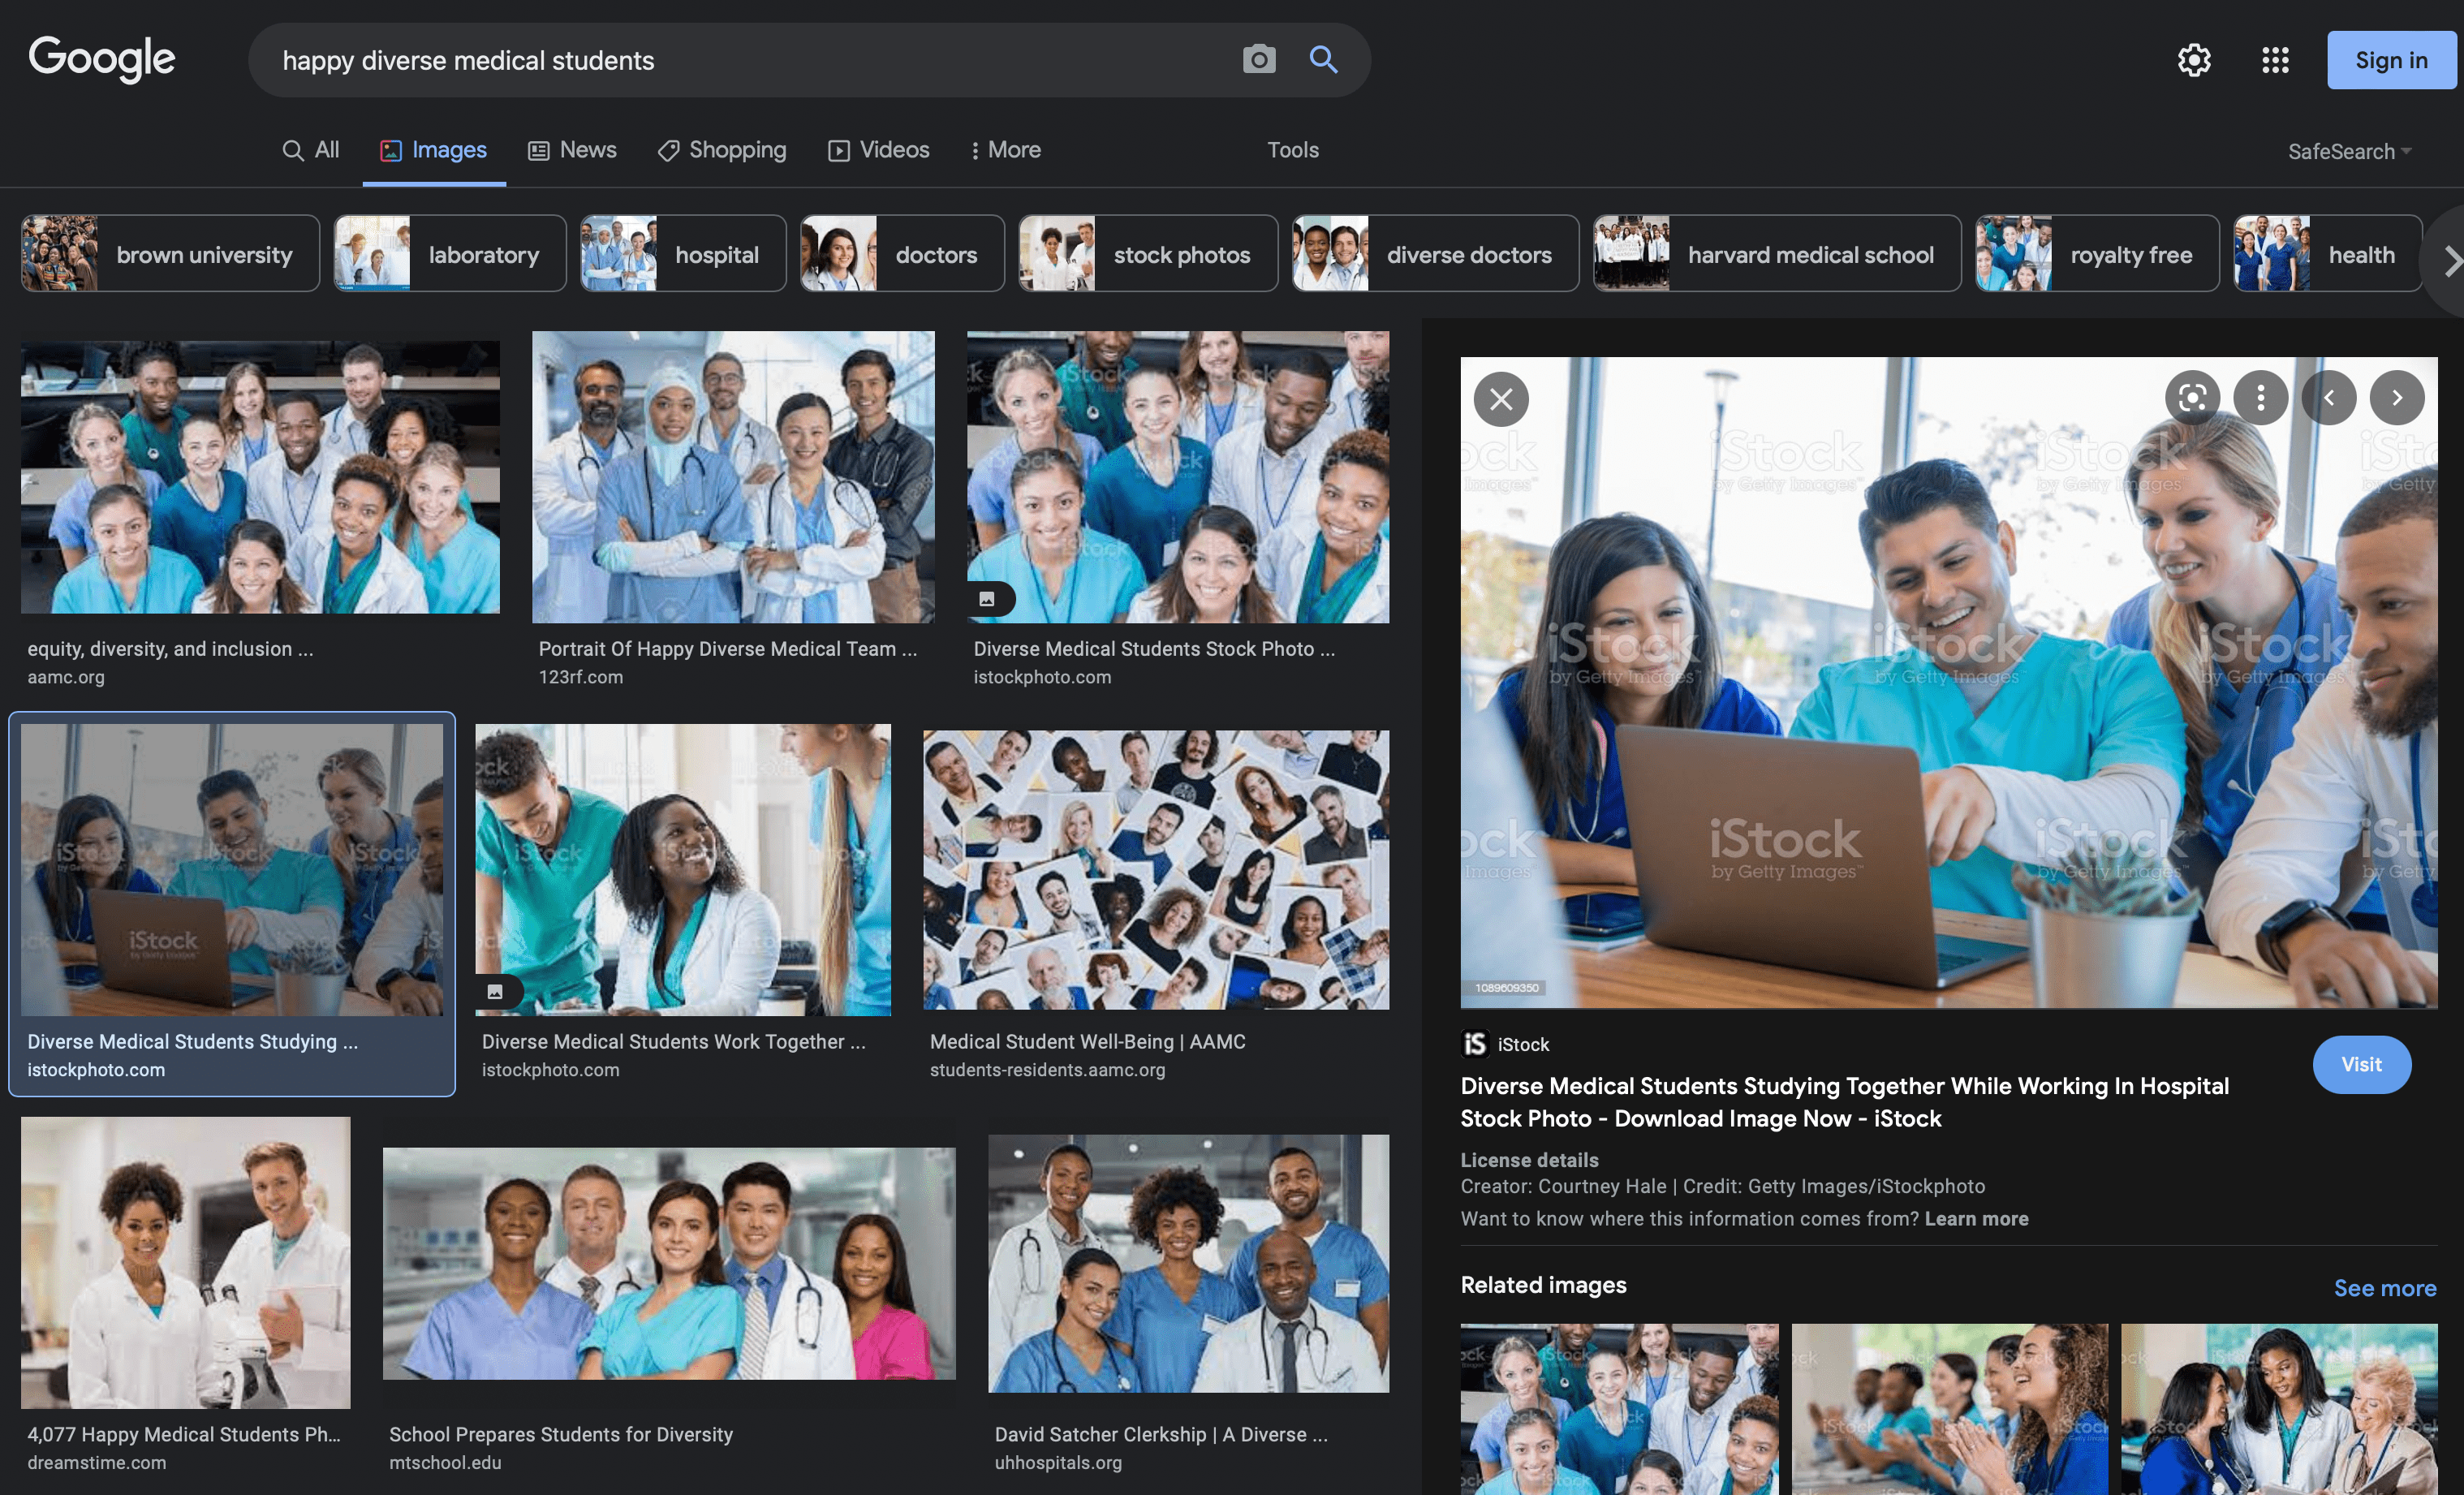
Task: Click the search magnifier icon
Action: pos(1323,60)
